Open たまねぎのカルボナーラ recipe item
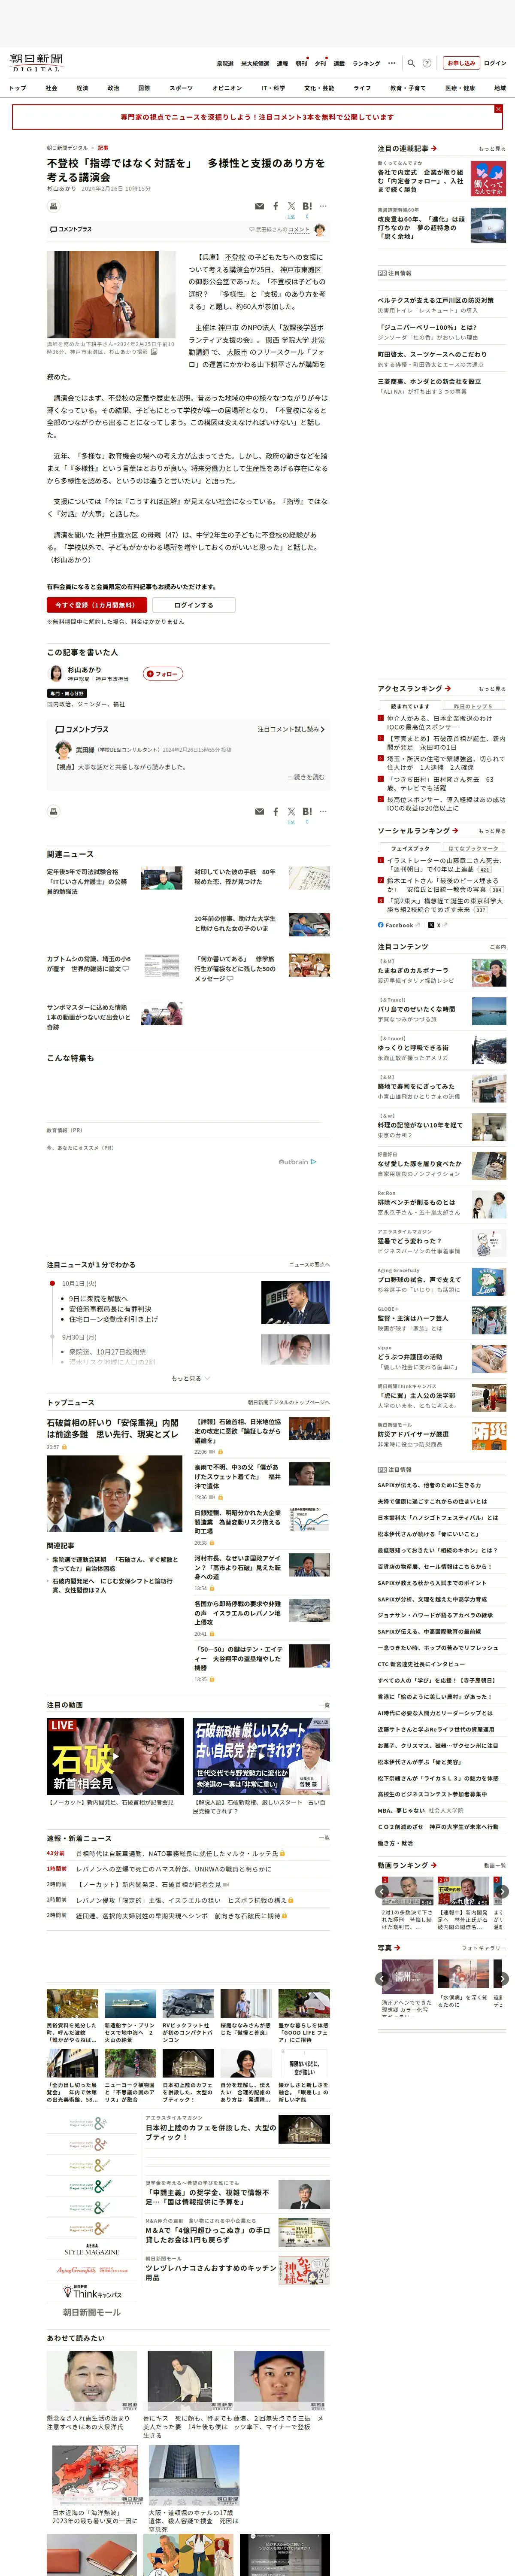This screenshot has height=2576, width=515. (x=442, y=973)
